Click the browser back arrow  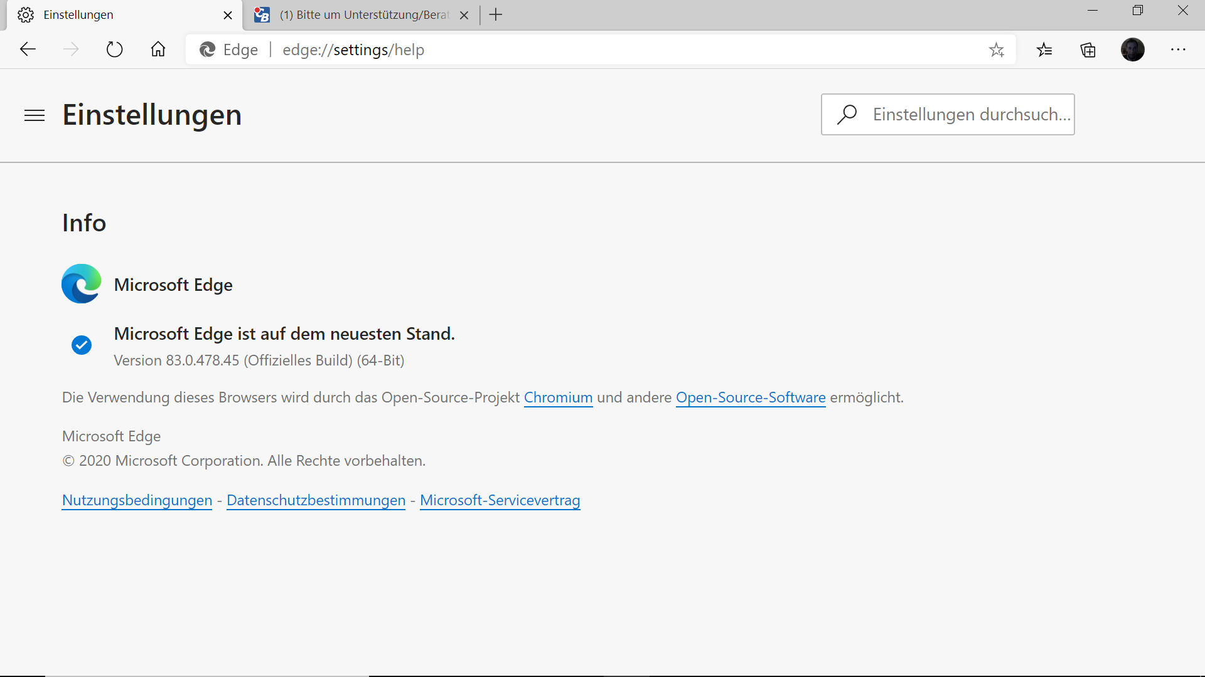click(28, 50)
